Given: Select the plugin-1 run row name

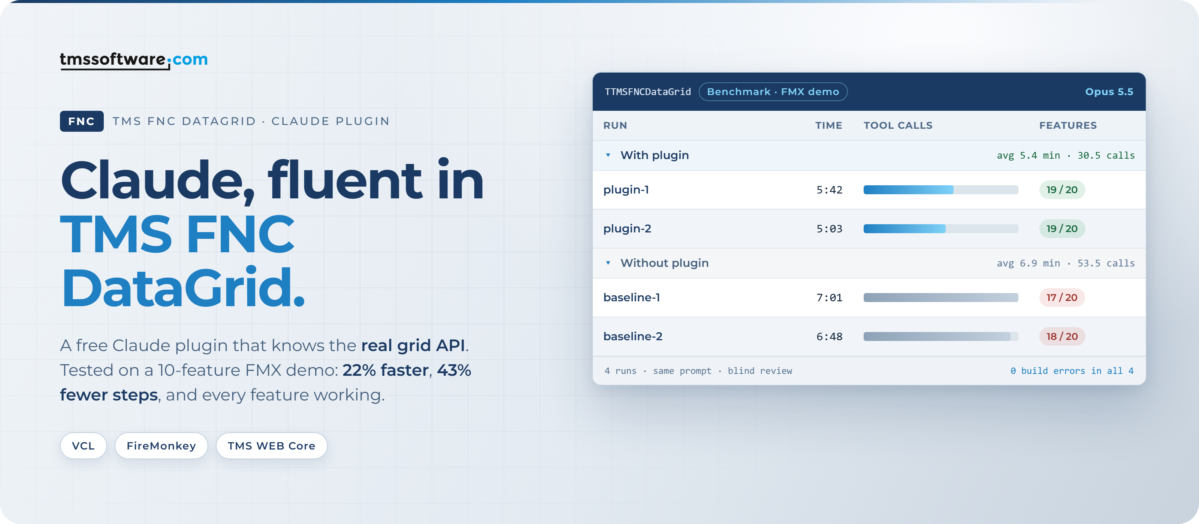Looking at the screenshot, I should point(626,190).
